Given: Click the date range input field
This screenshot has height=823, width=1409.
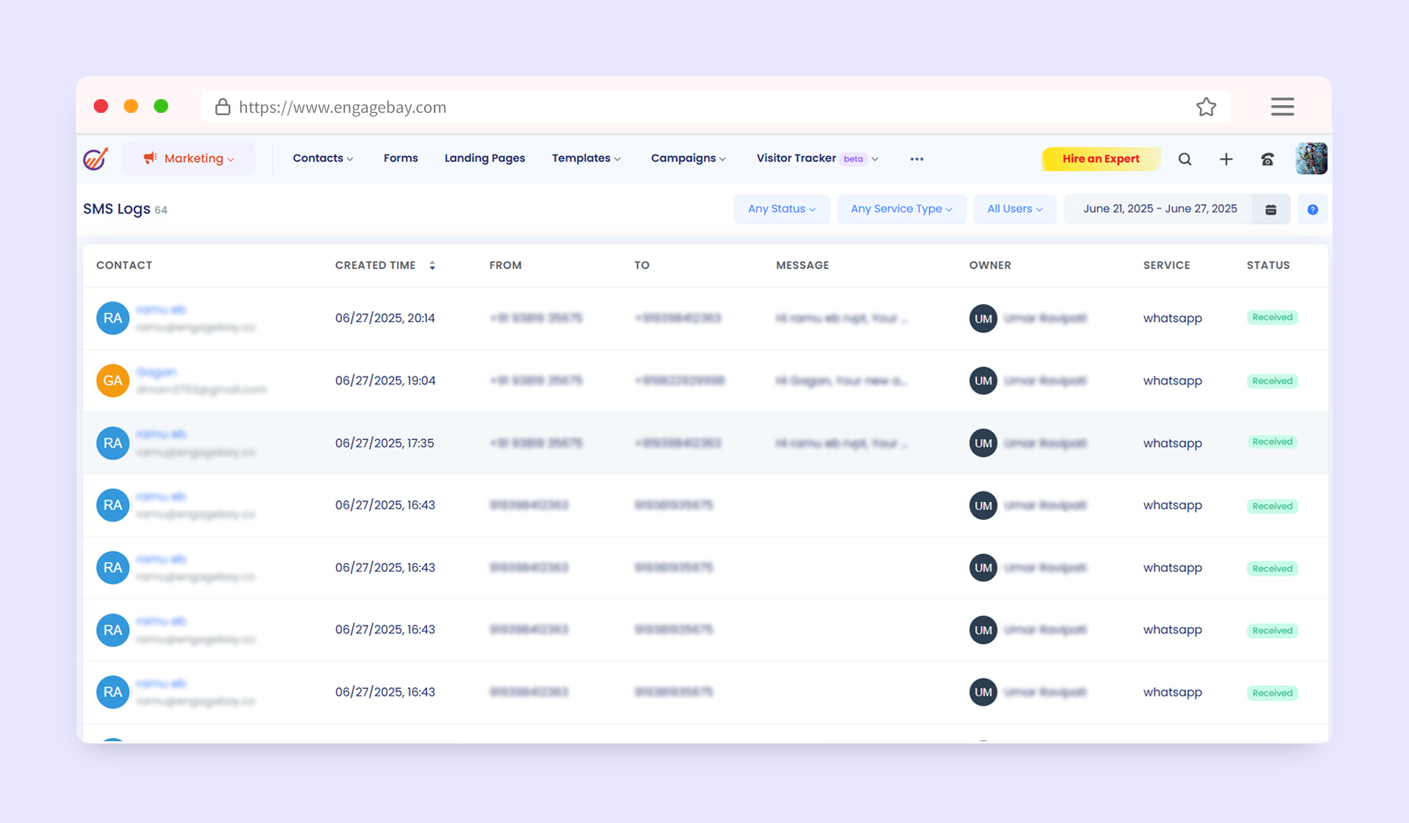Looking at the screenshot, I should point(1159,209).
